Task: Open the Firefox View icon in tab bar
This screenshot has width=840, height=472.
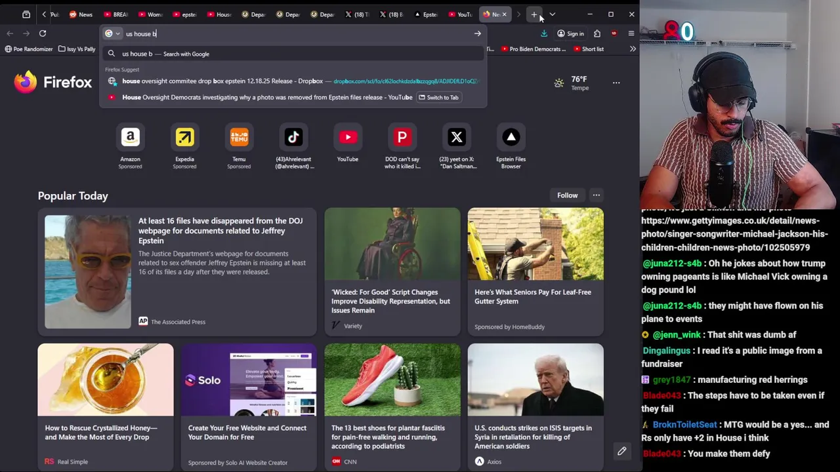Action: [26, 14]
